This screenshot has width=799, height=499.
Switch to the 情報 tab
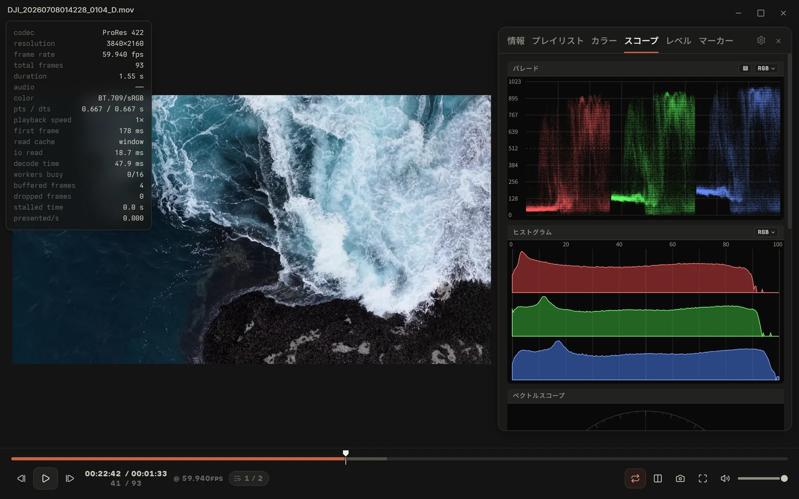click(x=516, y=41)
